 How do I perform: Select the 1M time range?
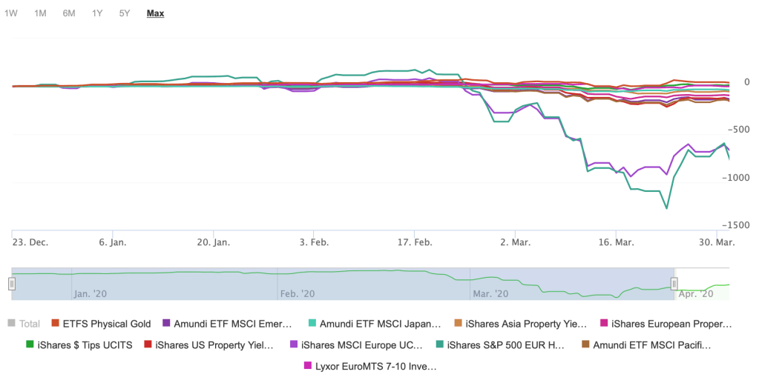[x=40, y=13]
